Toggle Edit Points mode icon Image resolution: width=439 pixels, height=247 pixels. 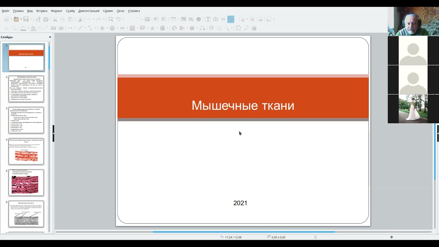238,28
